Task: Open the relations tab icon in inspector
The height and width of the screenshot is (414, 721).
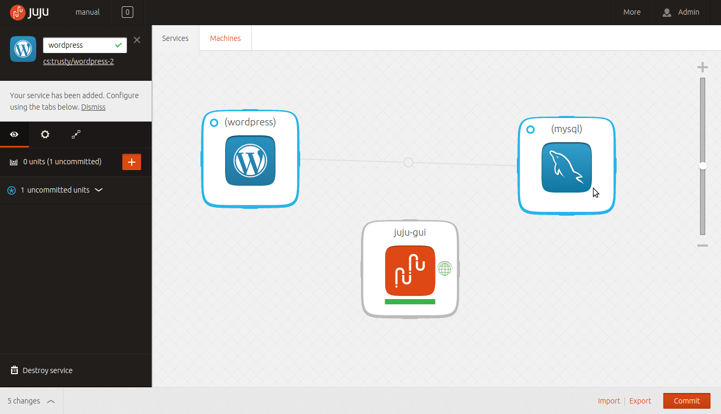Action: [76, 134]
